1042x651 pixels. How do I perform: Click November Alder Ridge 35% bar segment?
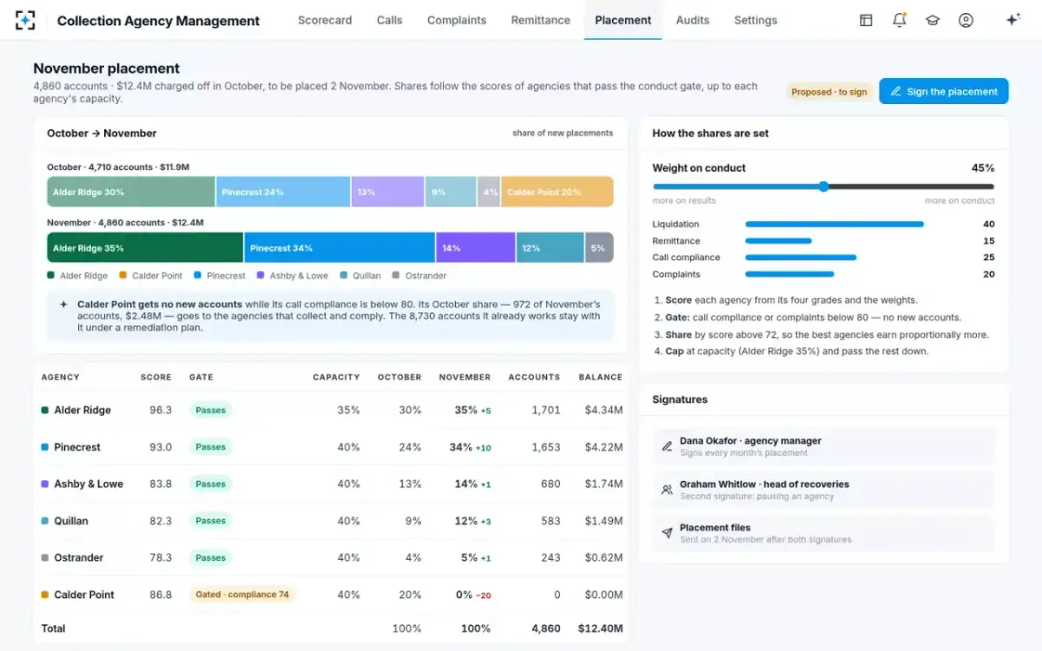pyautogui.click(x=145, y=247)
